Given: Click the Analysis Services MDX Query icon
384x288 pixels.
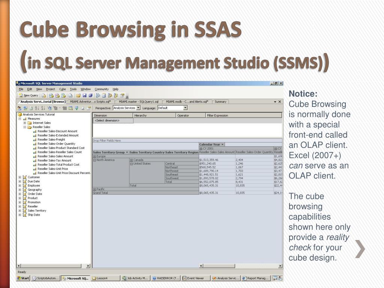Looking at the screenshot, I should click(x=51, y=95).
